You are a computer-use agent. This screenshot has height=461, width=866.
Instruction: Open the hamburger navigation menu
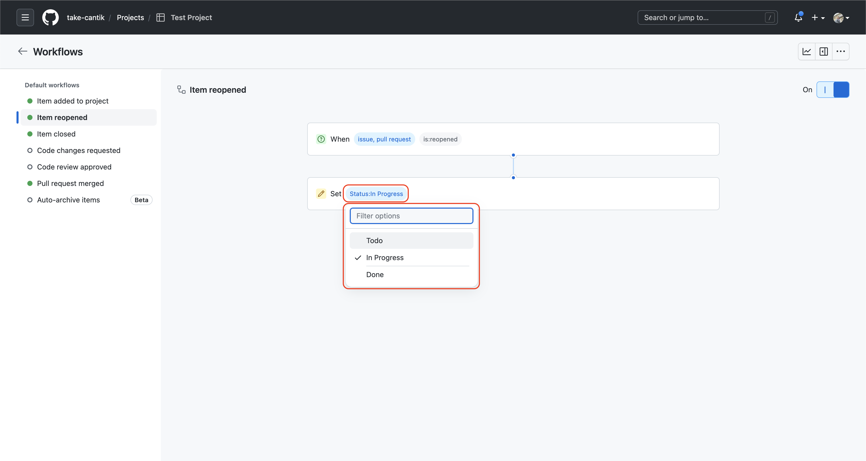point(25,17)
